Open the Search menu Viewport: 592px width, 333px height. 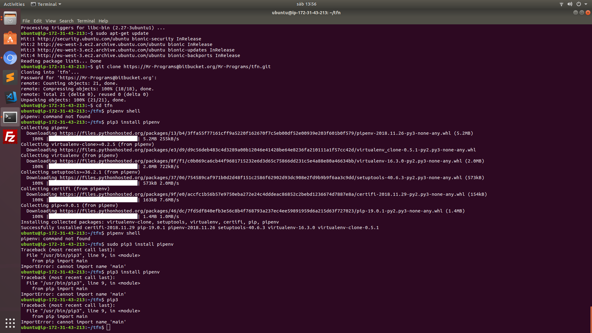click(66, 21)
